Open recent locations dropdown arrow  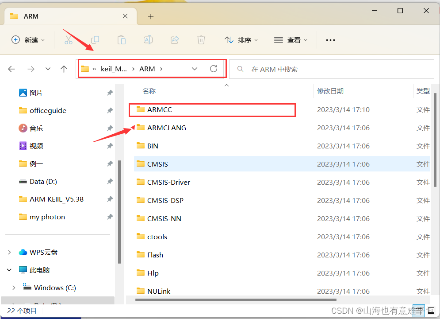coord(48,69)
